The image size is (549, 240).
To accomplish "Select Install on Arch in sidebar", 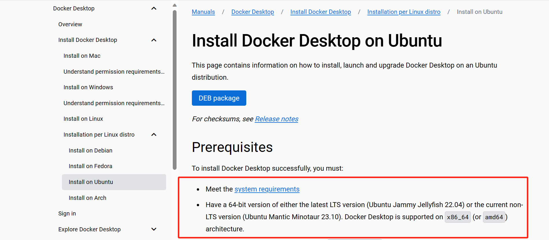I will 87,198.
